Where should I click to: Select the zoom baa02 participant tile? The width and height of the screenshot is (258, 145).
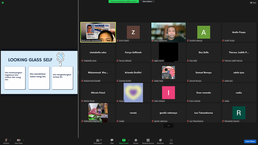click(x=133, y=32)
